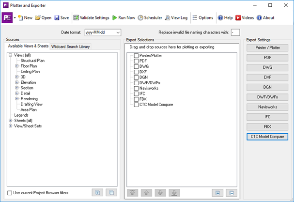This screenshot has width=294, height=202.
Task: Check the DWF/DWFx export checkbox
Action: 136,83
